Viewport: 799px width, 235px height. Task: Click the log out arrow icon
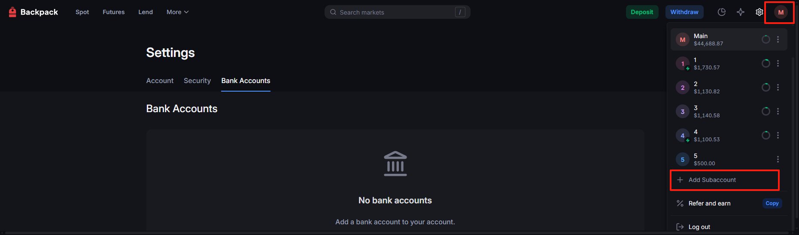coord(680,227)
